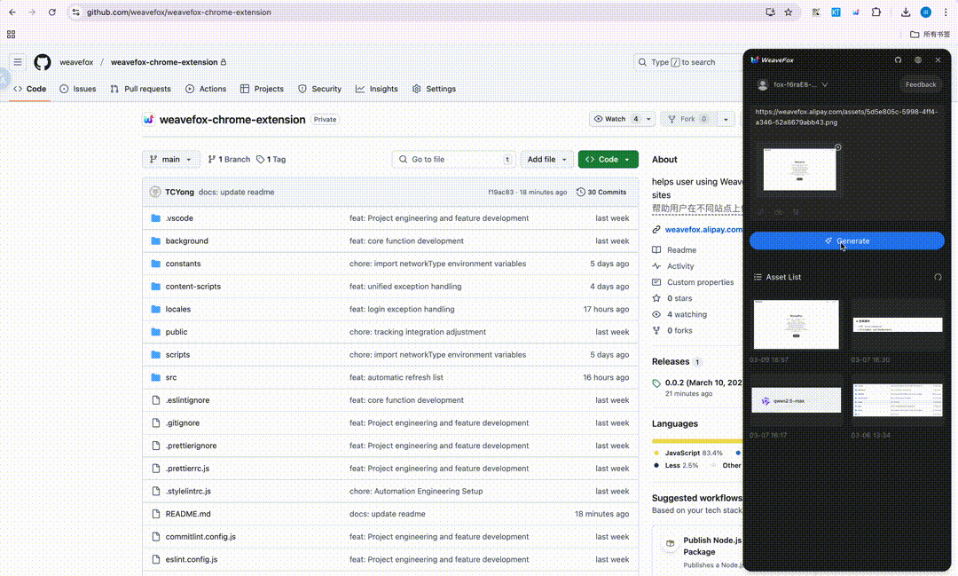This screenshot has width=958, height=576.
Task: Open the Pull requests tab
Action: [140, 89]
